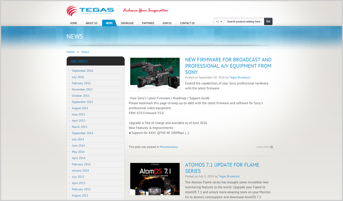Select the News tab in navigation
Viewport: 343px width, 201px height.
point(109,23)
